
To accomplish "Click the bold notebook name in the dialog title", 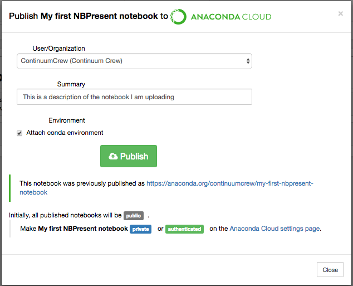I will 99,16.
